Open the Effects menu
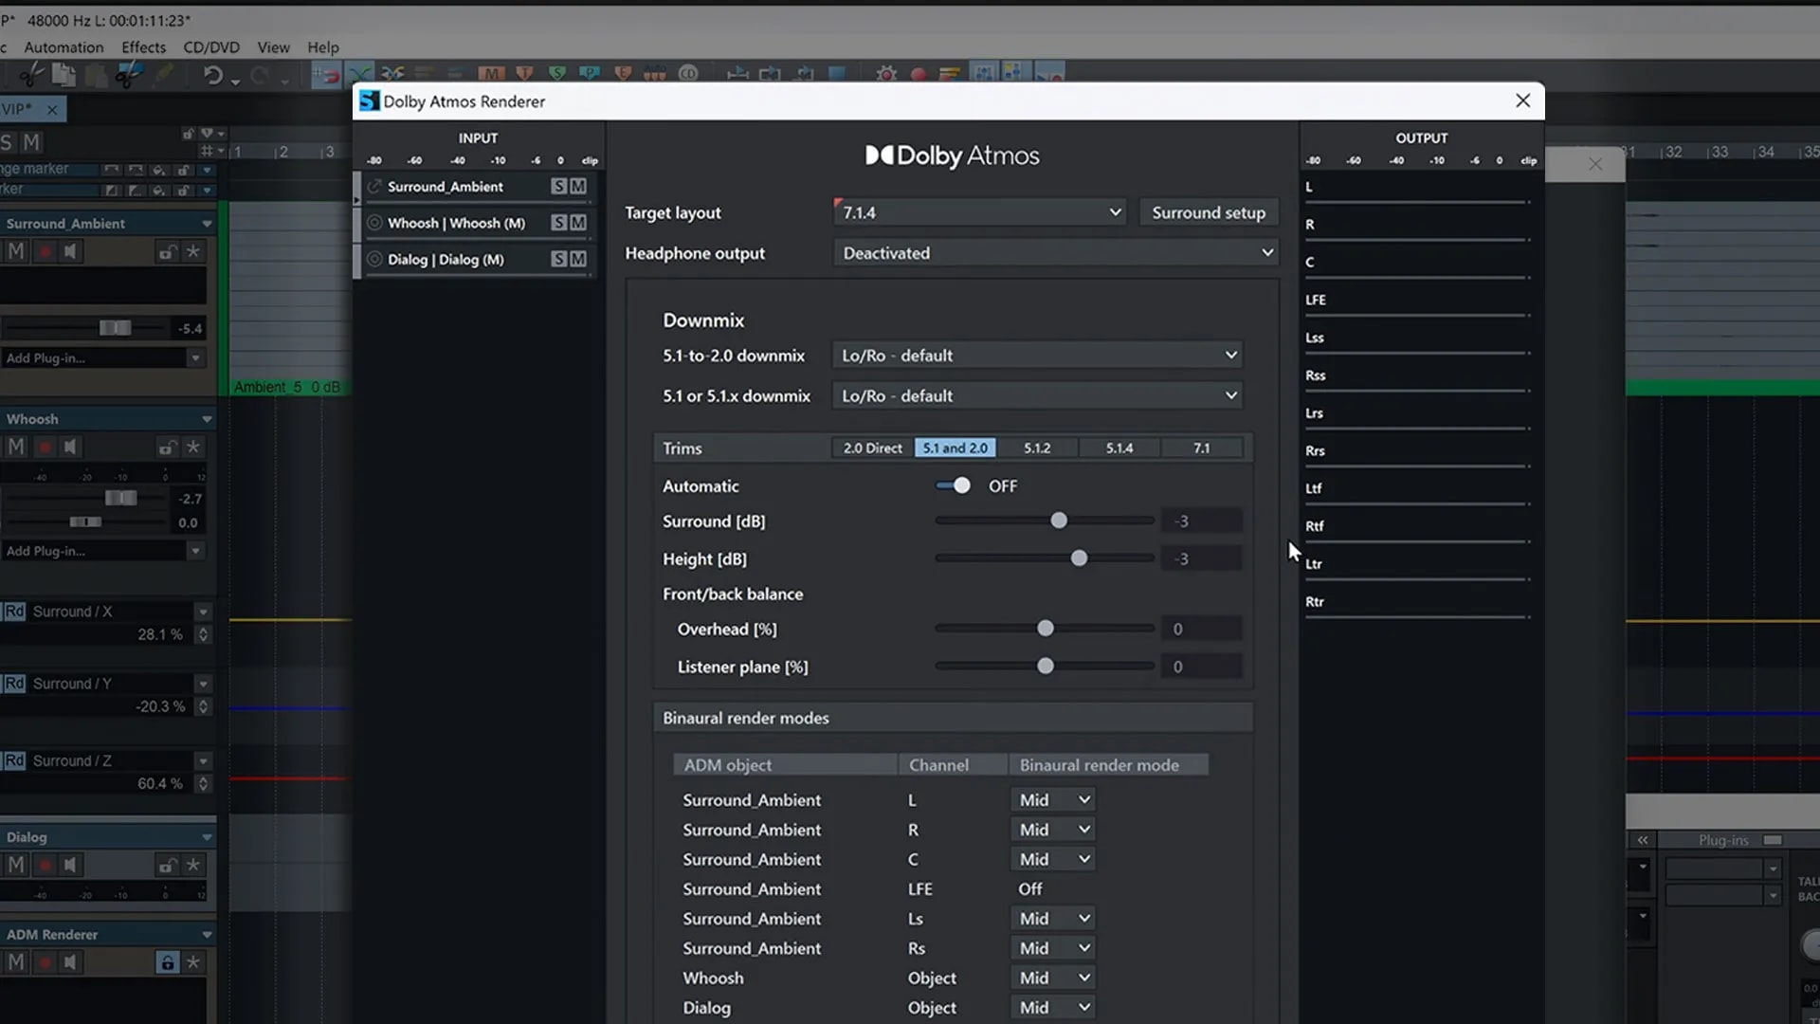The height and width of the screenshot is (1024, 1820). pos(143,47)
